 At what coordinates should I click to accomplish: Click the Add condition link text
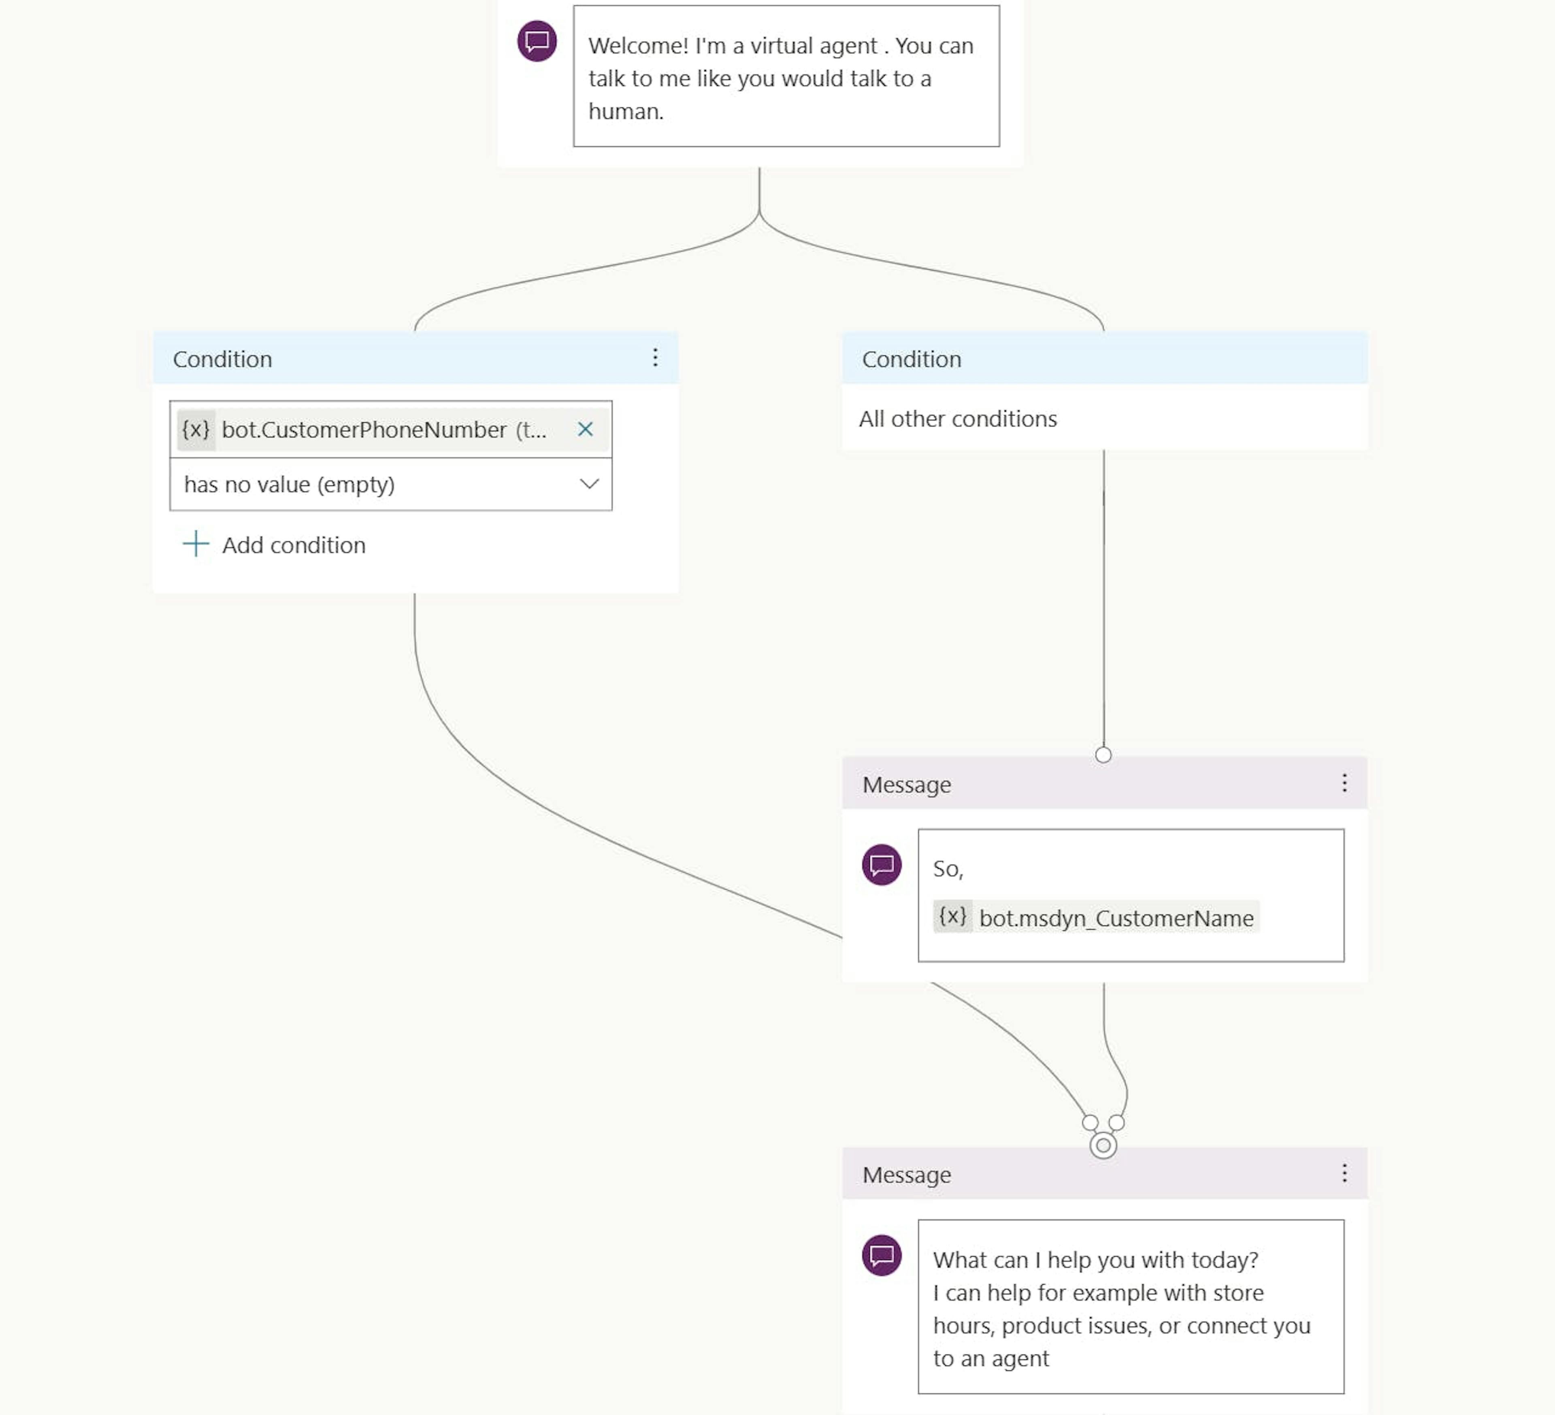[294, 545]
